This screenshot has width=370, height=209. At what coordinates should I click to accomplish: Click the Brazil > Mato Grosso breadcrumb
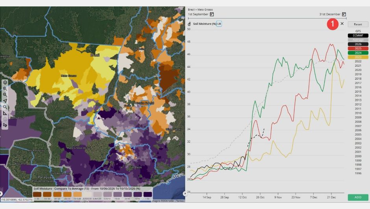click(200, 10)
